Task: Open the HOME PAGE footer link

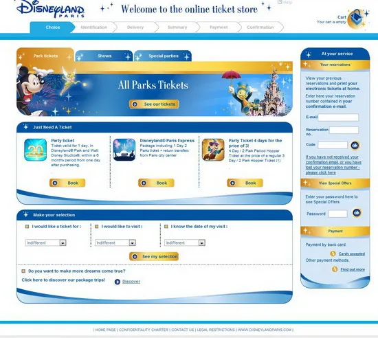Action: click(x=106, y=330)
